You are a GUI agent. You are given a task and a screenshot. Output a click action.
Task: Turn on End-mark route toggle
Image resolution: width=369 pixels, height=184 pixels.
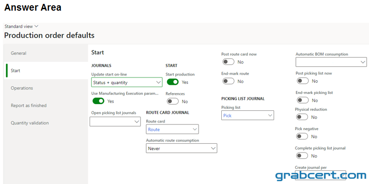coord(229,81)
